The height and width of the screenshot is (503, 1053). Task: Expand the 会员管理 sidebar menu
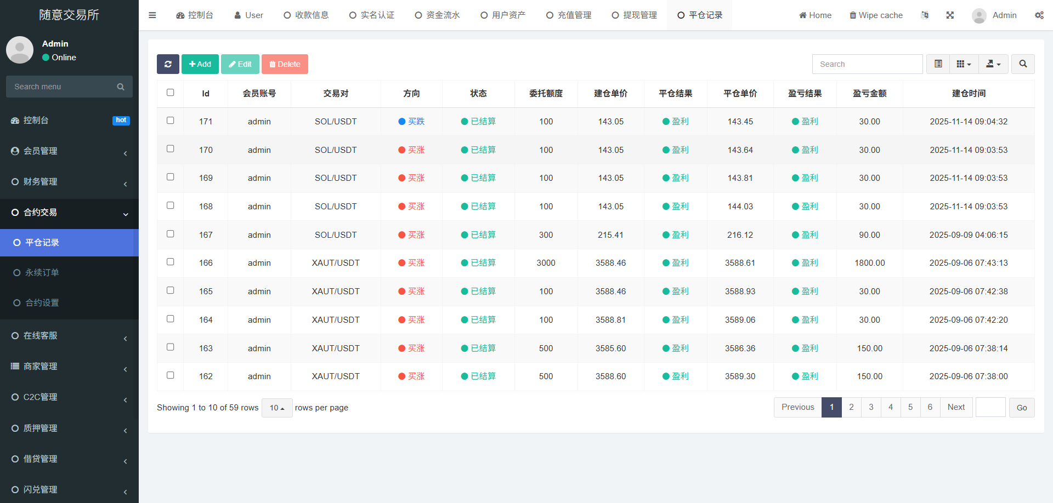(69, 151)
